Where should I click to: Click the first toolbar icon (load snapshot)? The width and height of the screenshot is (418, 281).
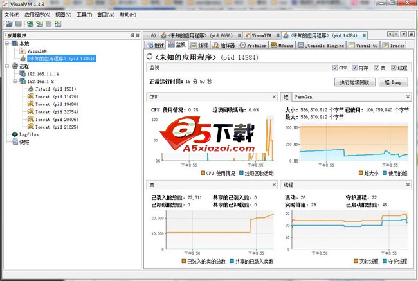(10, 24)
